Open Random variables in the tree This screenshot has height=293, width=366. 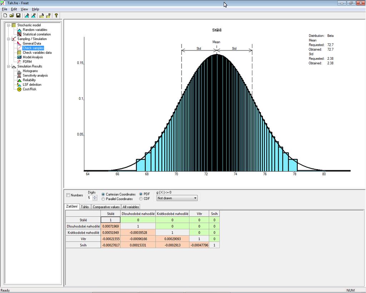click(35, 30)
